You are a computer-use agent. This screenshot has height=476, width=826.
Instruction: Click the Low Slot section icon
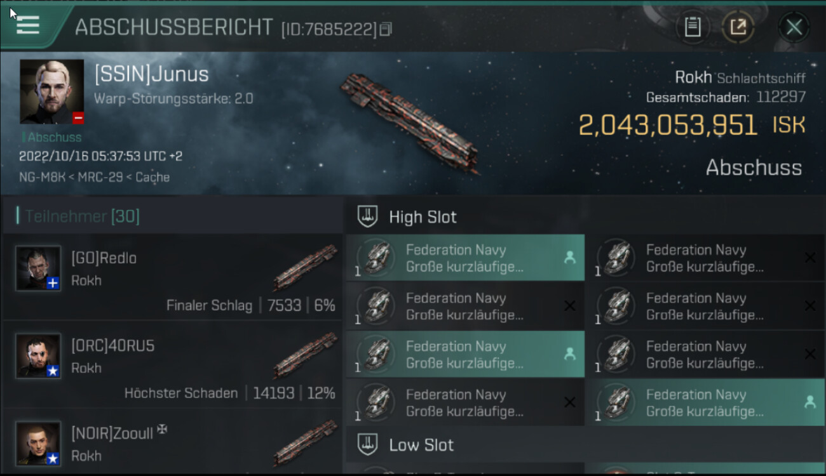click(367, 444)
